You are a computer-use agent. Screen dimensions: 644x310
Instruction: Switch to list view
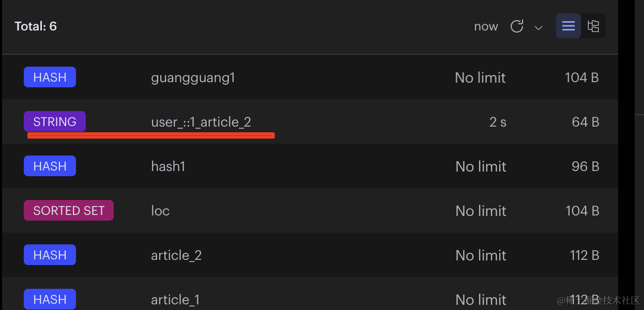point(569,26)
